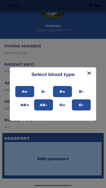This screenshot has width=106, height=188.
Task: Pick the B- blood type
Action: pos(81,92)
